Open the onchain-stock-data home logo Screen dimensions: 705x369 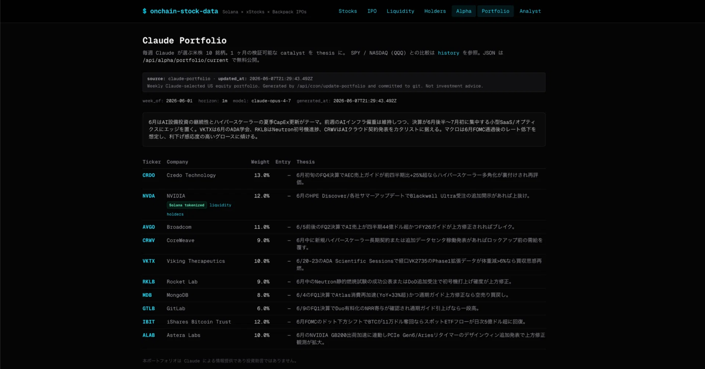[180, 11]
